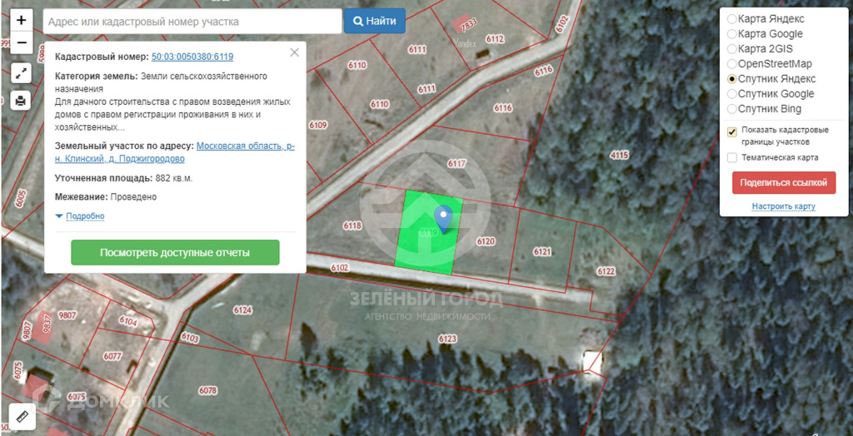Image resolution: width=853 pixels, height=436 pixels.
Task: Select Спутник Bing satellite layer
Action: click(x=765, y=109)
